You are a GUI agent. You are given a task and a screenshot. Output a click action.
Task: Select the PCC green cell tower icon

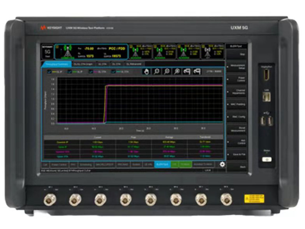coord(68,52)
